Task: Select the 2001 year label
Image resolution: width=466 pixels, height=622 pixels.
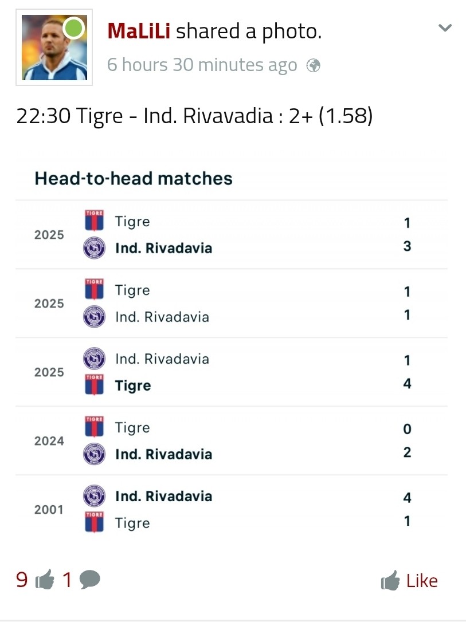Action: [49, 510]
